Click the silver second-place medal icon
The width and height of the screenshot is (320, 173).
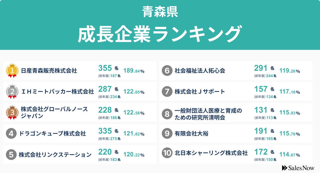coord(12,91)
